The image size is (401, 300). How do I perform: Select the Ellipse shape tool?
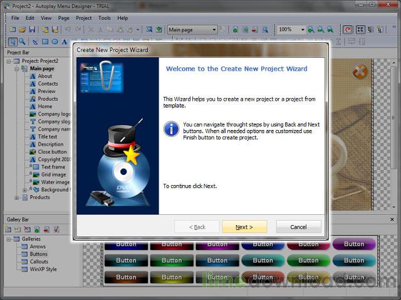[x=55, y=42]
